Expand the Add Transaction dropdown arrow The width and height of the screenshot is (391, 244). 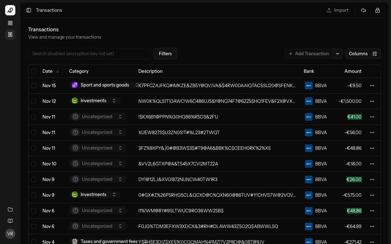(337, 54)
